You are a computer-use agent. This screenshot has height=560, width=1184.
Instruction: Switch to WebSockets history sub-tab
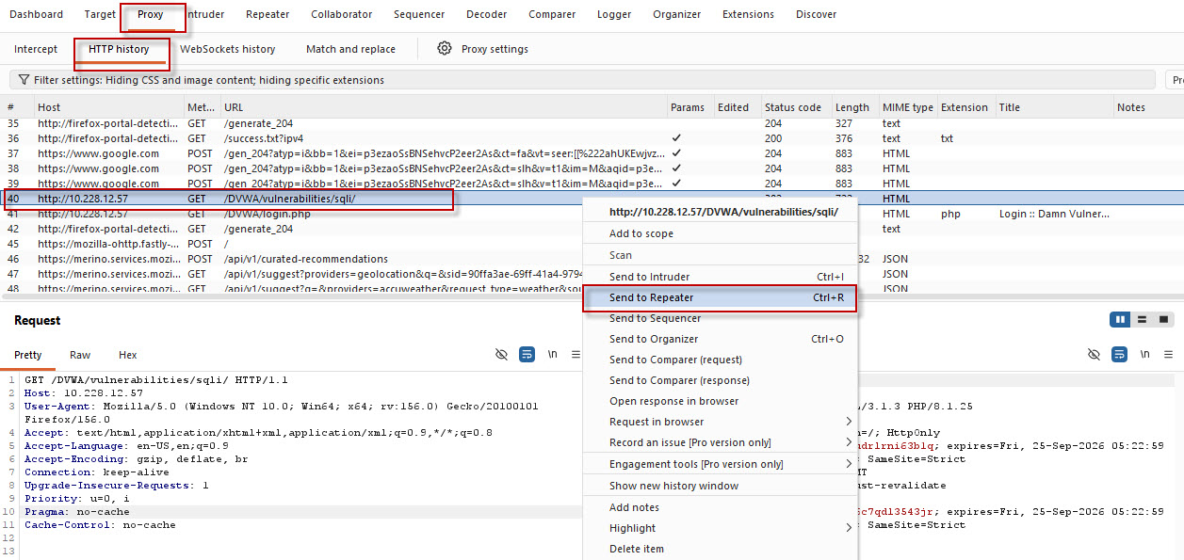click(228, 49)
